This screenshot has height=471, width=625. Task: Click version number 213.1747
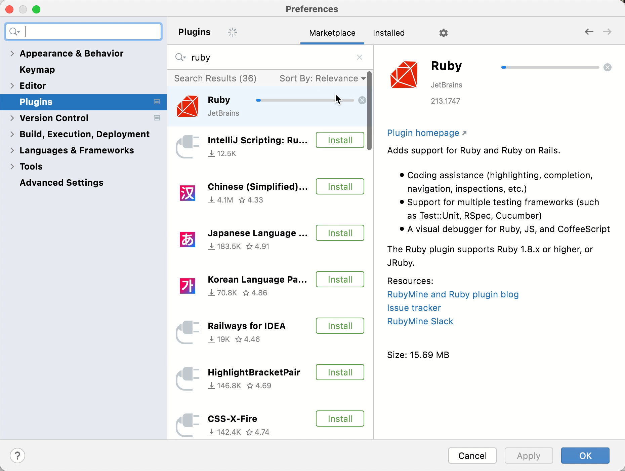coord(446,101)
